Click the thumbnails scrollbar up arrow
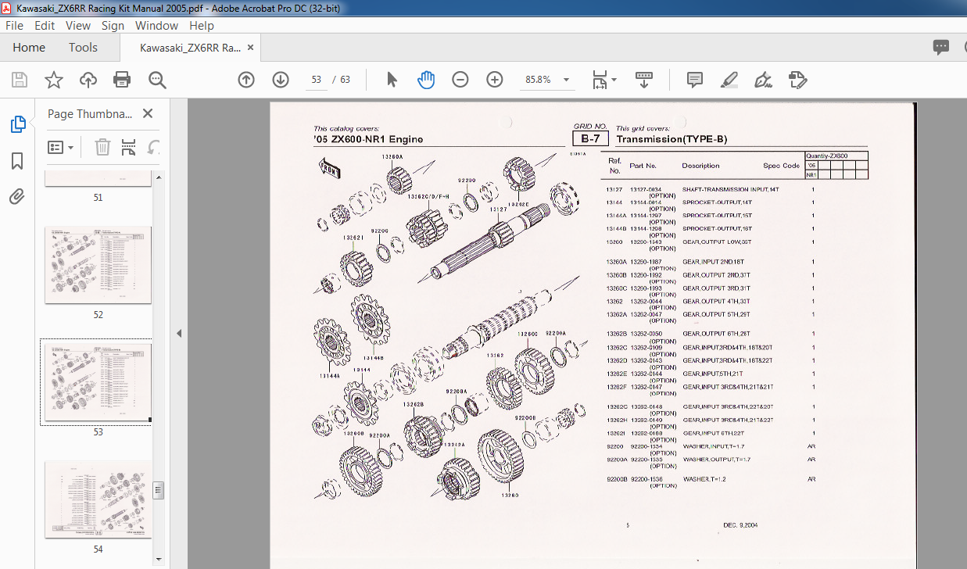Image resolution: width=967 pixels, height=569 pixels. [x=159, y=177]
